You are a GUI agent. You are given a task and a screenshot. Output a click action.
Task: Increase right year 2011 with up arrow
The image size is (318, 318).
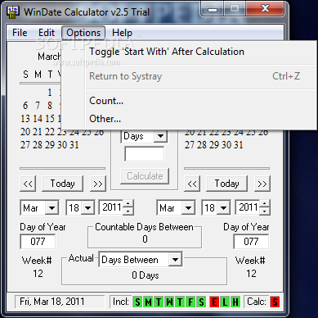click(x=265, y=203)
